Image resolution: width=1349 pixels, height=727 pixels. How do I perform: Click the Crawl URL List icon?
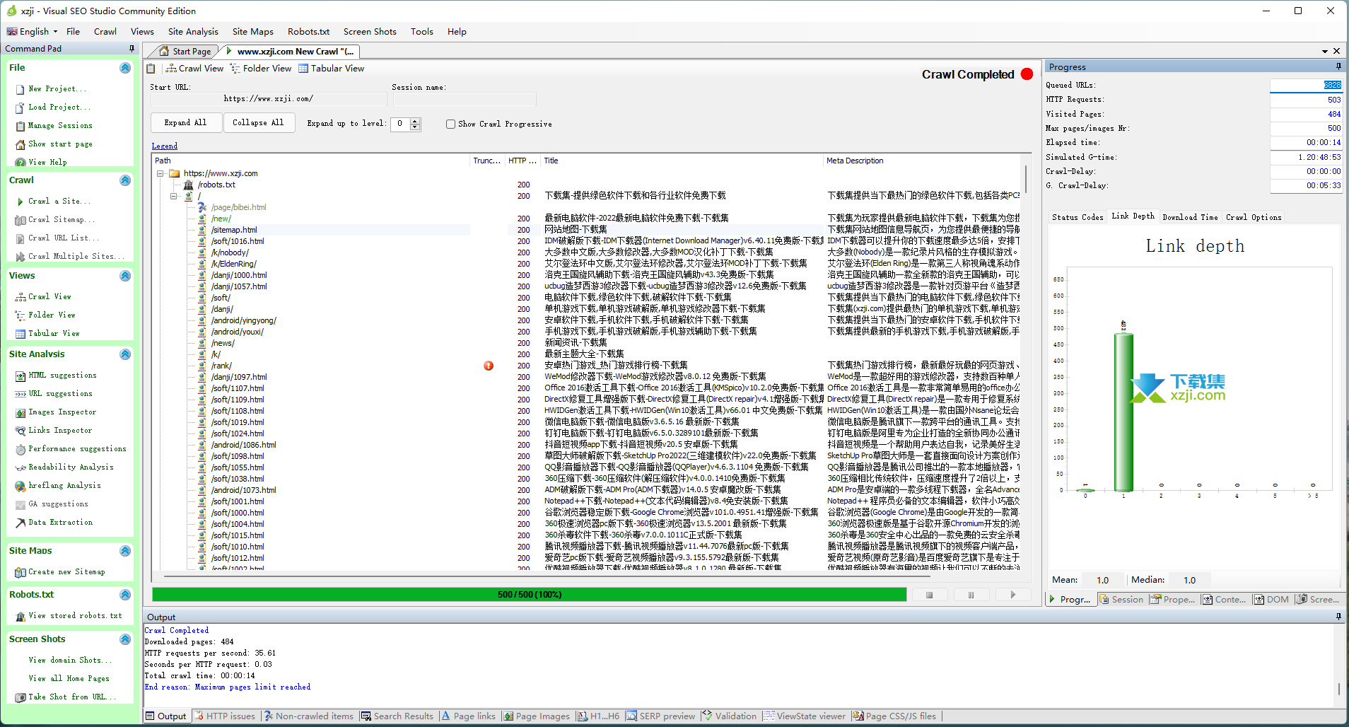click(x=20, y=238)
